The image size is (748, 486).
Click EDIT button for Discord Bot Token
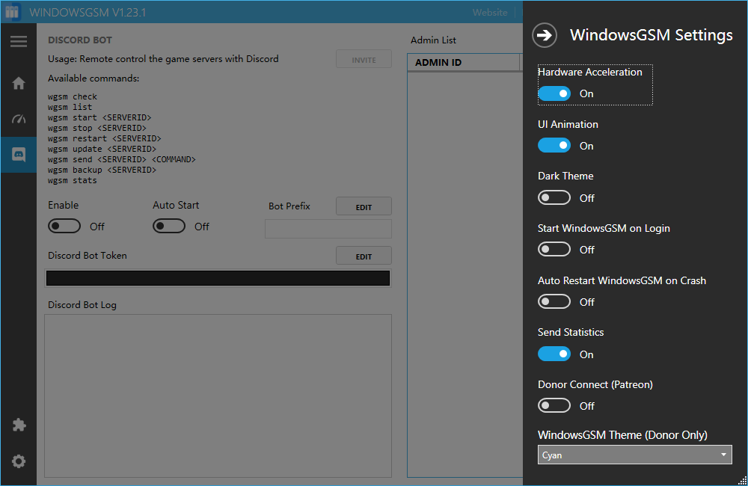(364, 256)
